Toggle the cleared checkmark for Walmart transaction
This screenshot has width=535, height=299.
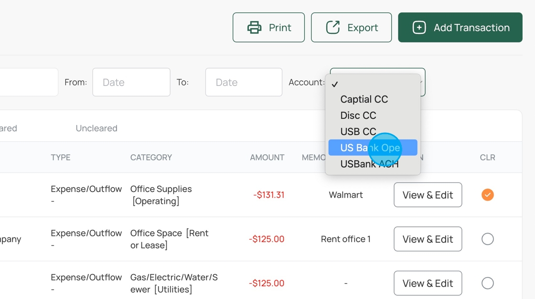(487, 195)
